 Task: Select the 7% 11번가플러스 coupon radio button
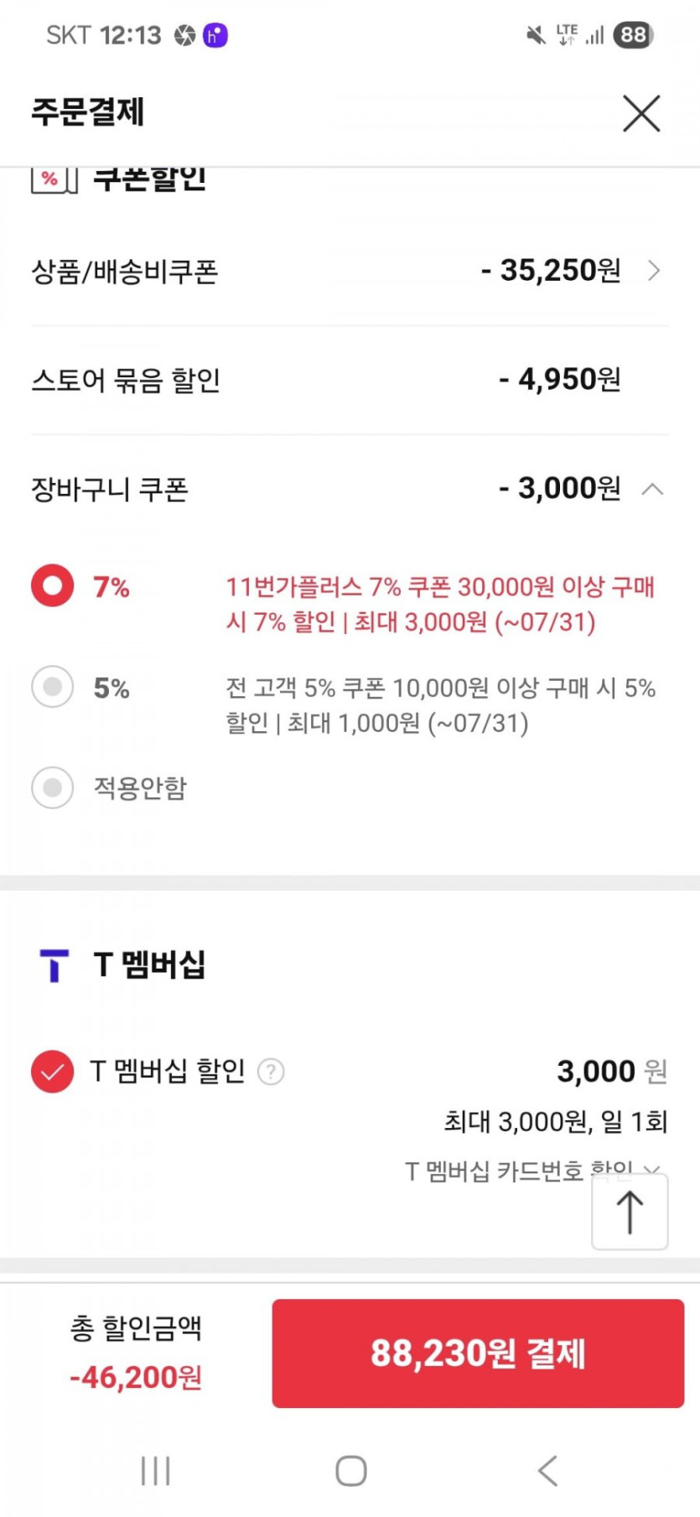(x=53, y=585)
